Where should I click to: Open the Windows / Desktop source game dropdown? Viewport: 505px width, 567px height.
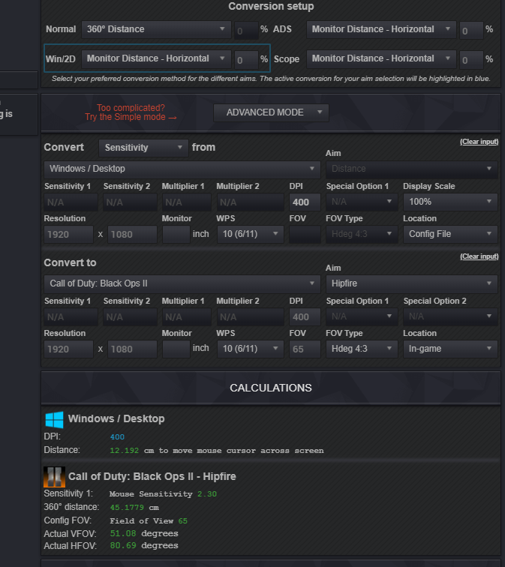coord(182,169)
